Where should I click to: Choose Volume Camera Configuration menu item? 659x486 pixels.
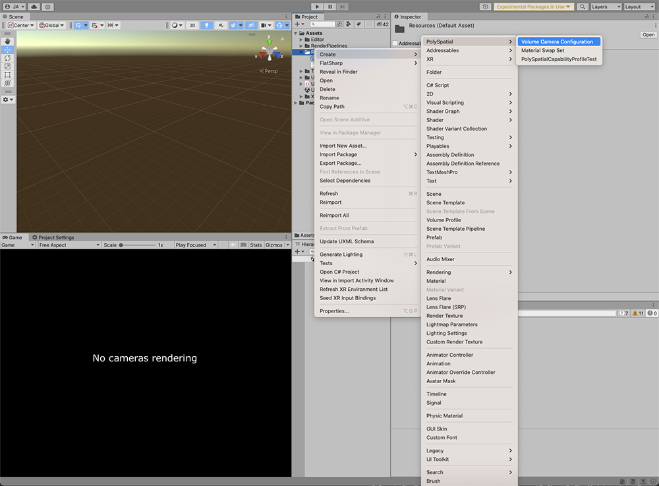click(557, 42)
